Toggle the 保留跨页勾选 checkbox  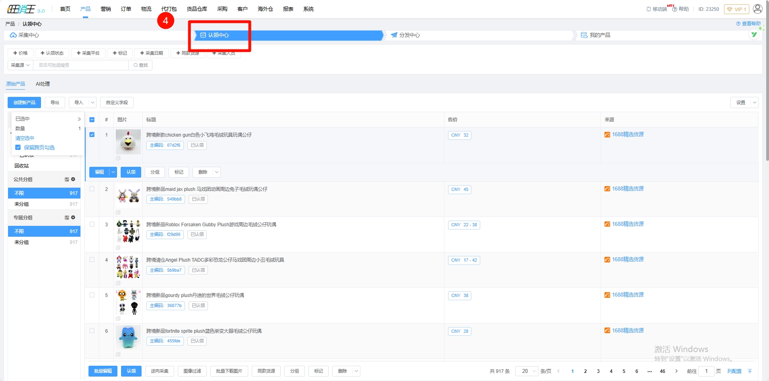pos(18,147)
